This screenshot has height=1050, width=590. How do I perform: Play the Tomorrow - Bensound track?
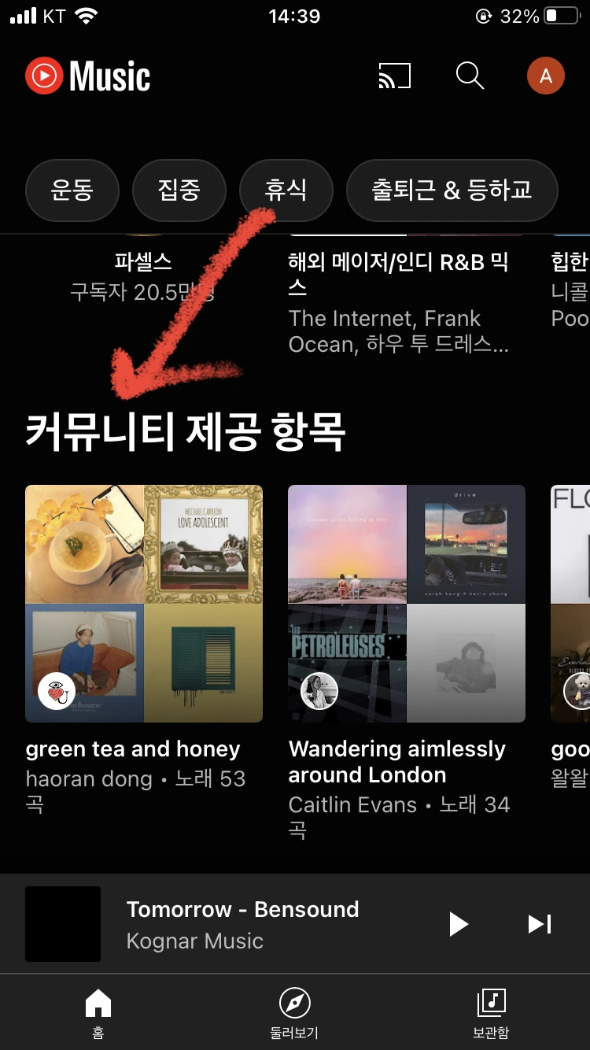459,923
